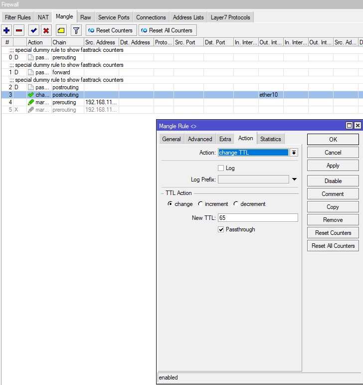Toggle the Log checkbox

[221, 168]
